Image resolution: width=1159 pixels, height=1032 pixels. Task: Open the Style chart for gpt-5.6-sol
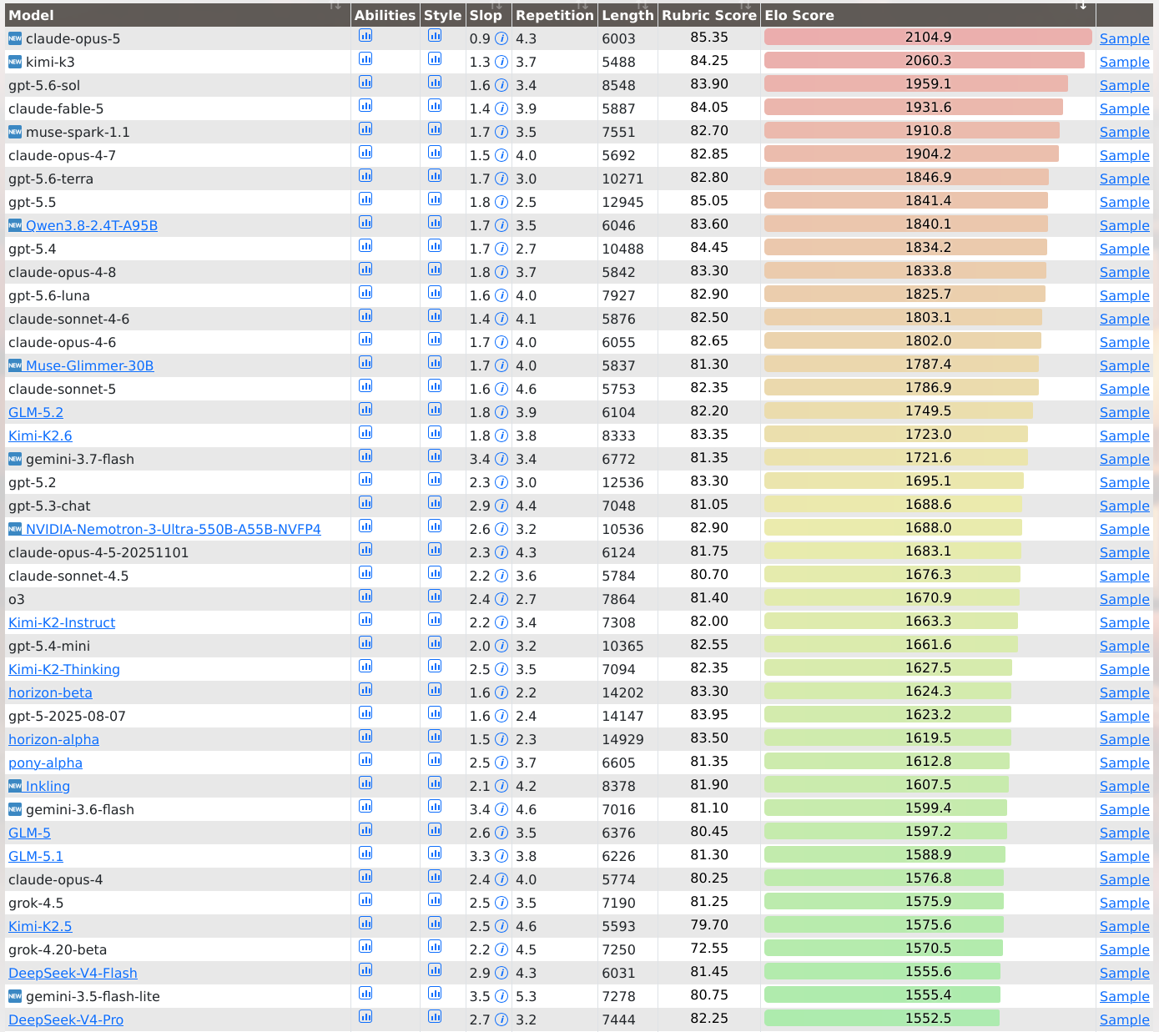435,83
